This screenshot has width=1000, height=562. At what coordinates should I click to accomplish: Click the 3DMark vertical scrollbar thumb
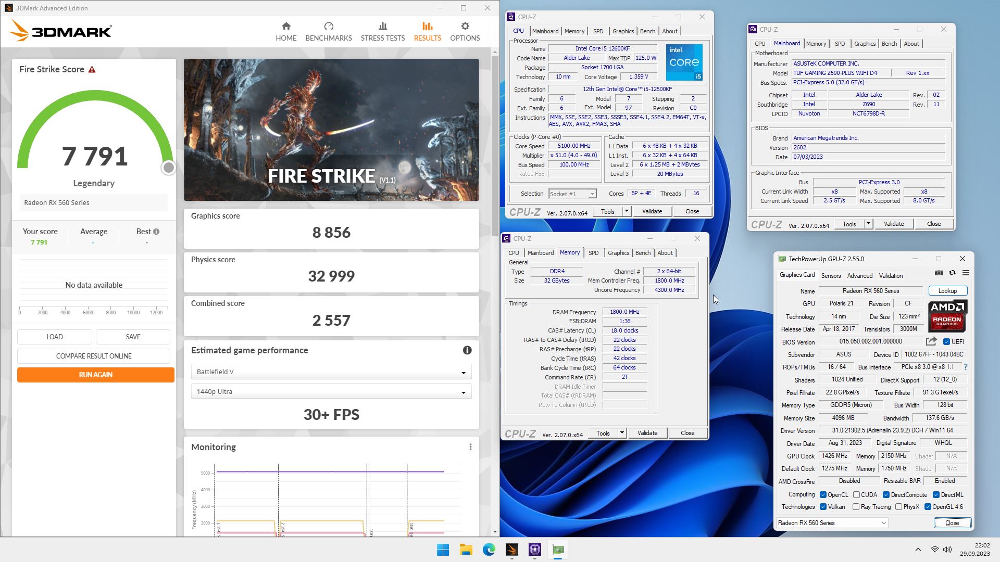(495, 146)
